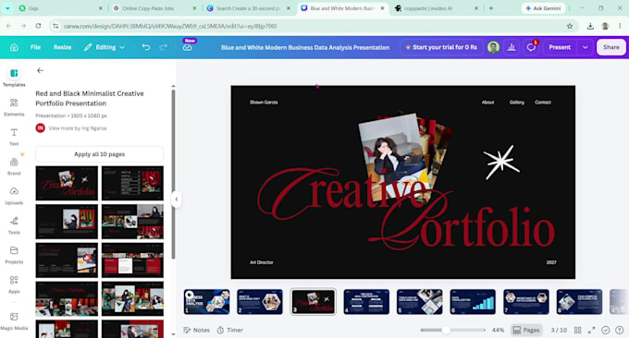
Task: Switch to Online Copy-Paste Jobs tab
Action: 154,8
